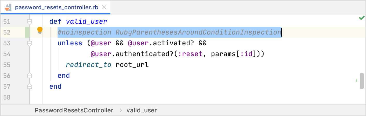Click the fold end marker on line 56
This screenshot has height=116, width=366.
pos(30,76)
